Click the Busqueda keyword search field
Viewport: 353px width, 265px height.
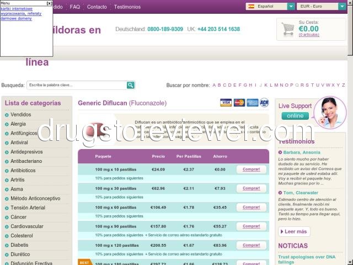[x=77, y=85]
